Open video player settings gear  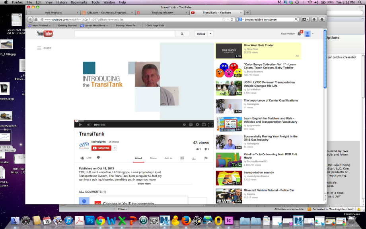(x=197, y=125)
